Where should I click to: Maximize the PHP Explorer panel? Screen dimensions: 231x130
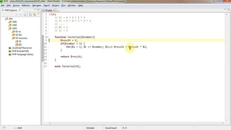tap(39, 10)
